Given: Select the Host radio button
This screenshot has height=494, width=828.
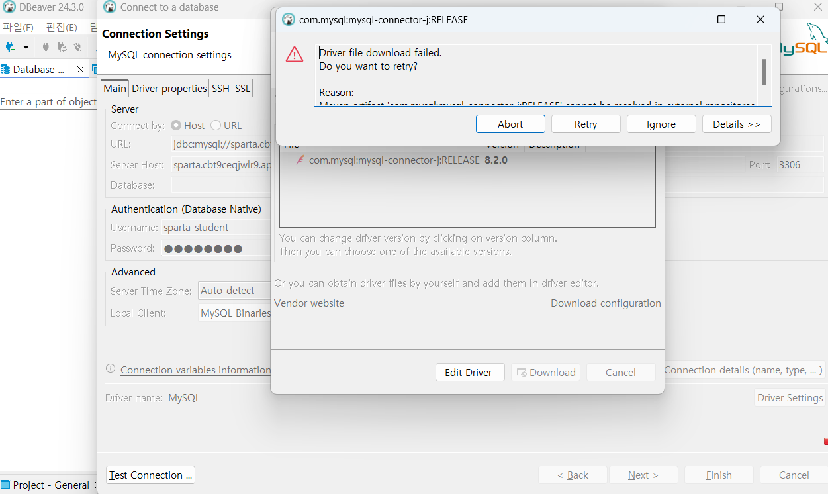Looking at the screenshot, I should 176,125.
